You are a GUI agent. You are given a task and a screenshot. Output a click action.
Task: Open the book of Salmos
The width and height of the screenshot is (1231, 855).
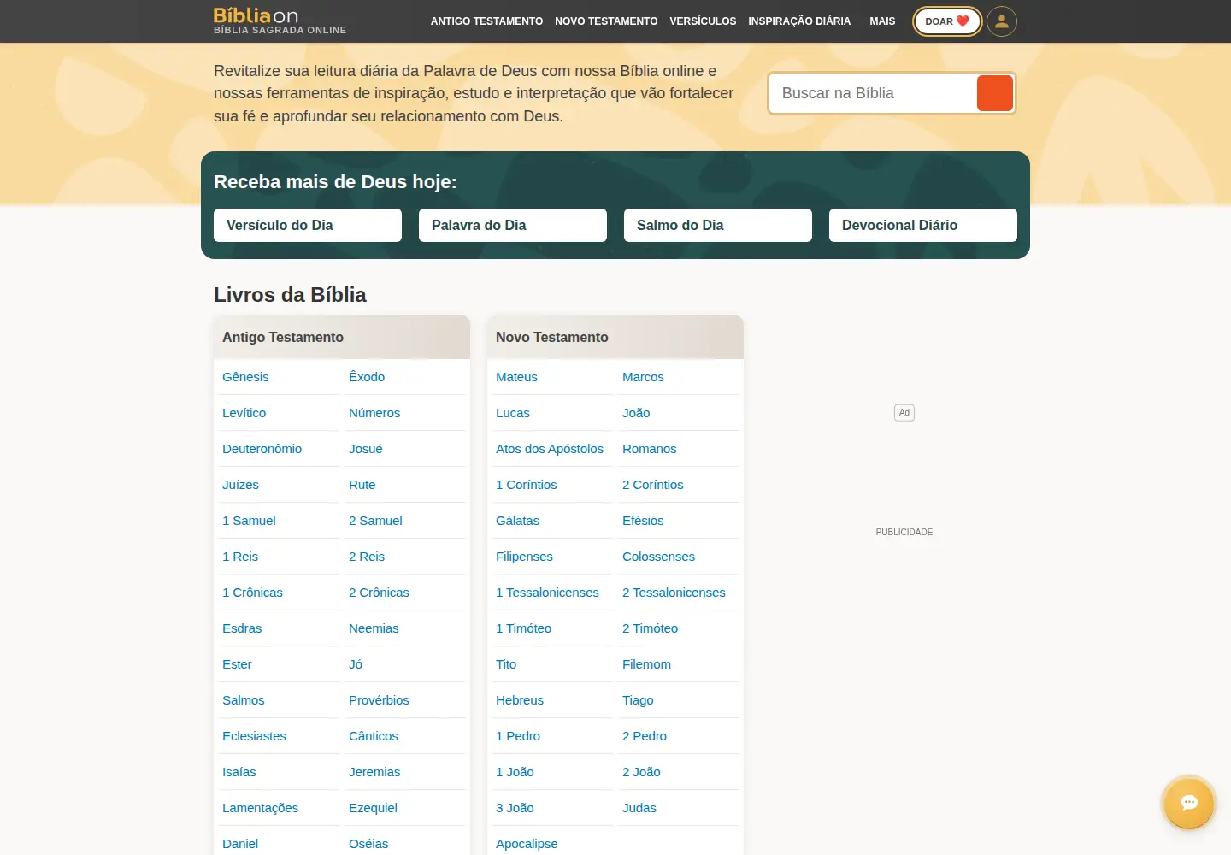[243, 700]
